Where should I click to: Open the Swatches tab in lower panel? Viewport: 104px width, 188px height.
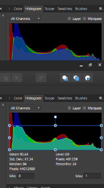[x=65, y=98]
